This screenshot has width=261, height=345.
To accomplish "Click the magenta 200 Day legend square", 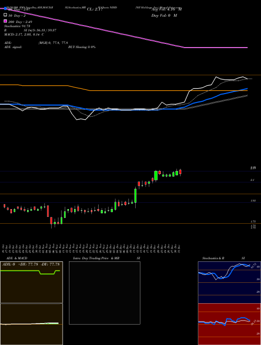I will pos(5,21).
